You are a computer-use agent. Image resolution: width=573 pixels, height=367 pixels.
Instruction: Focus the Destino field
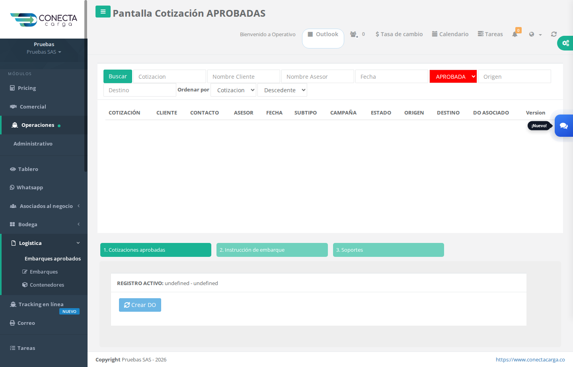tap(140, 90)
